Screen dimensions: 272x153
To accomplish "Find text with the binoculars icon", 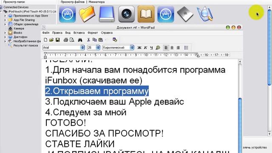I will 80,40.
